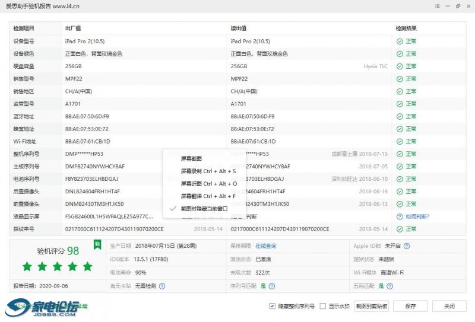Click the green check icon for 设备型号

(x=400, y=42)
